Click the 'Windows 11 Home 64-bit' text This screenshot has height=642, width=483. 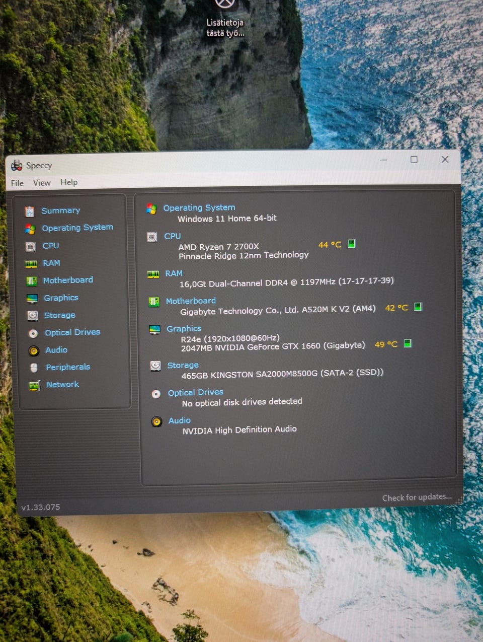point(227,219)
